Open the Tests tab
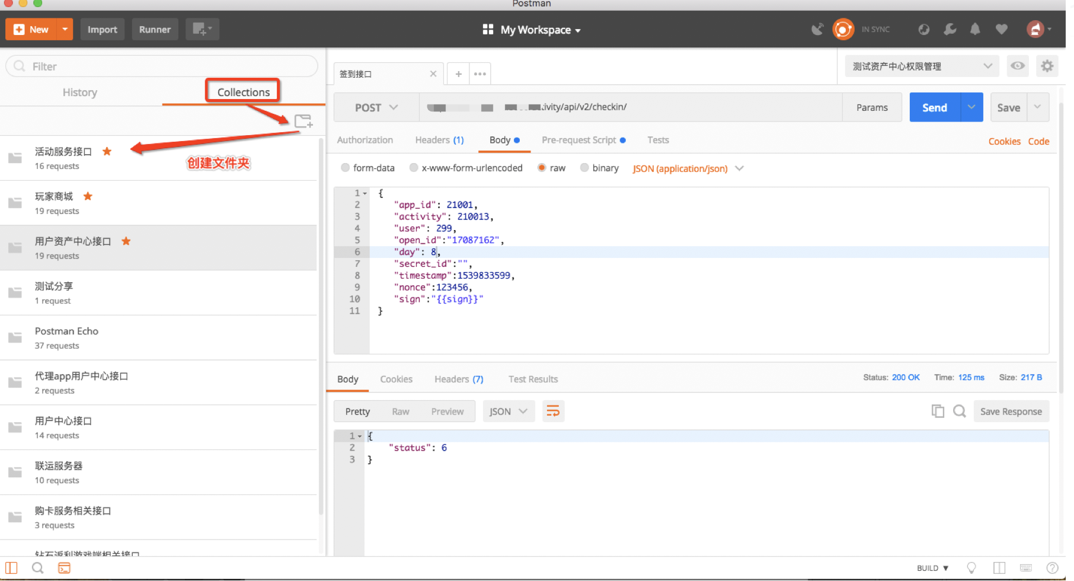This screenshot has height=581, width=1074. [x=658, y=140]
